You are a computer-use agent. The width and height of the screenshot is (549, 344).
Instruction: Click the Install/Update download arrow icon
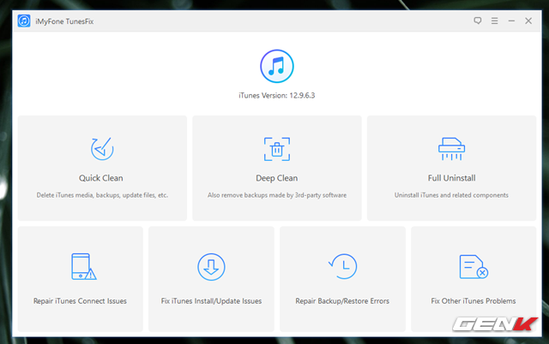click(x=211, y=267)
